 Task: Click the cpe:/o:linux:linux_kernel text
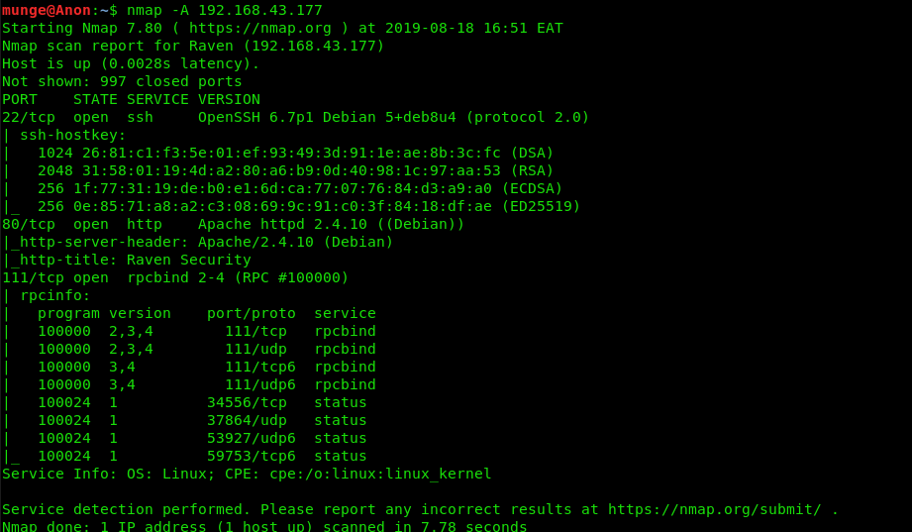380,474
